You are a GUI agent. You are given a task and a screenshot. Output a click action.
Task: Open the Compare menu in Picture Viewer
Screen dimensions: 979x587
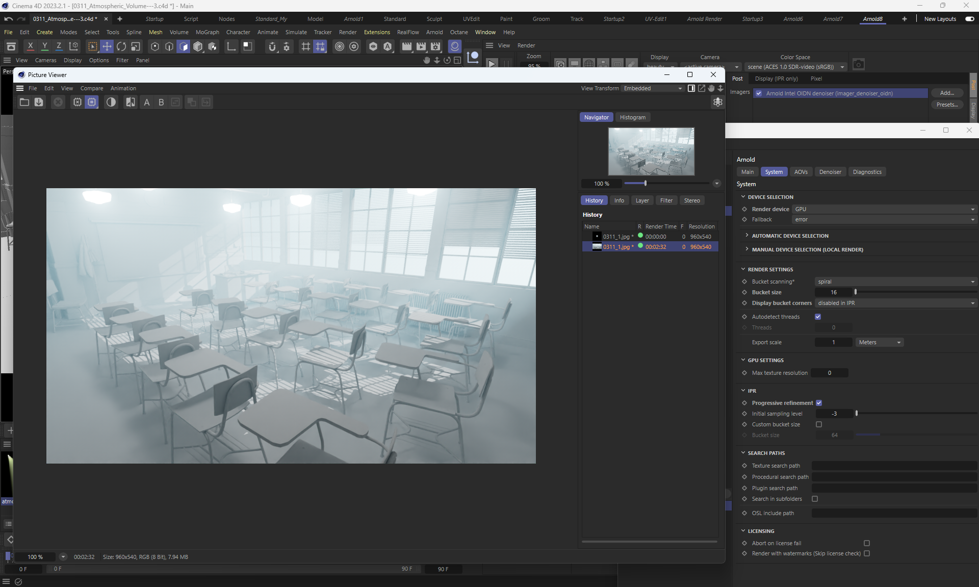pos(92,88)
